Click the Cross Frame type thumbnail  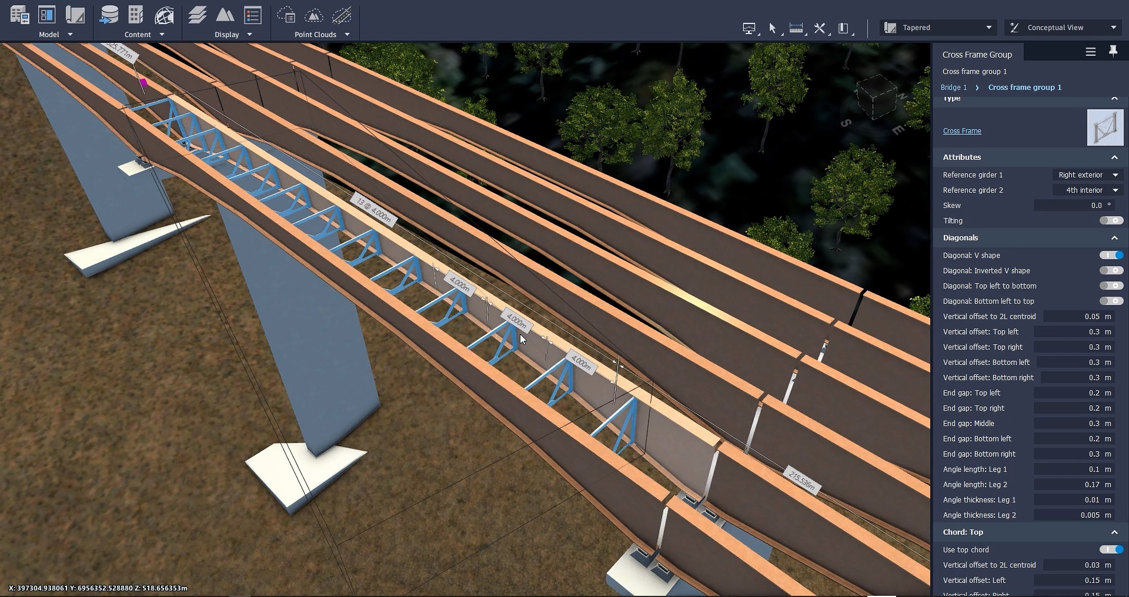[1105, 128]
